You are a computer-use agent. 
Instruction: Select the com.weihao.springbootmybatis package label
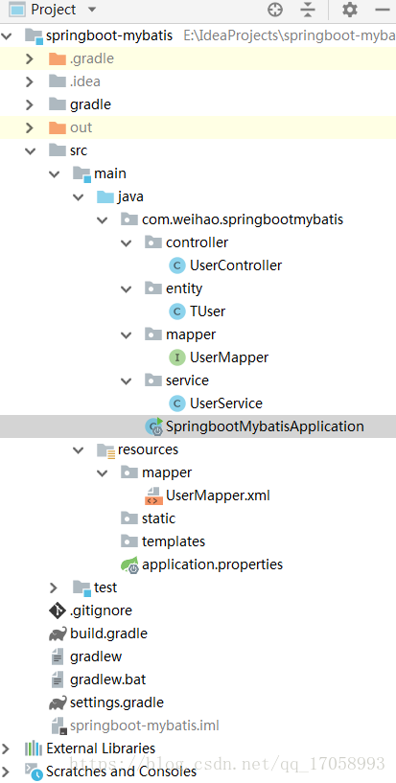[243, 220]
